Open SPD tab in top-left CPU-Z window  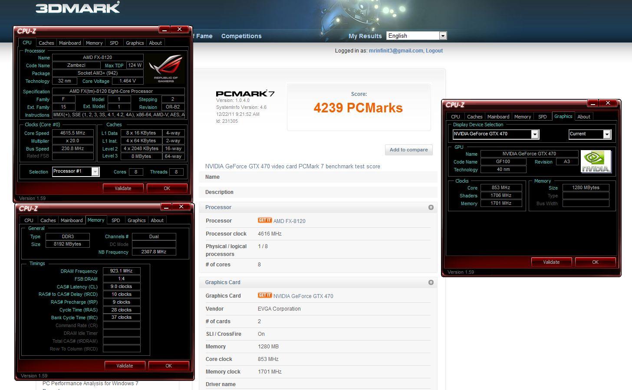[x=114, y=43]
